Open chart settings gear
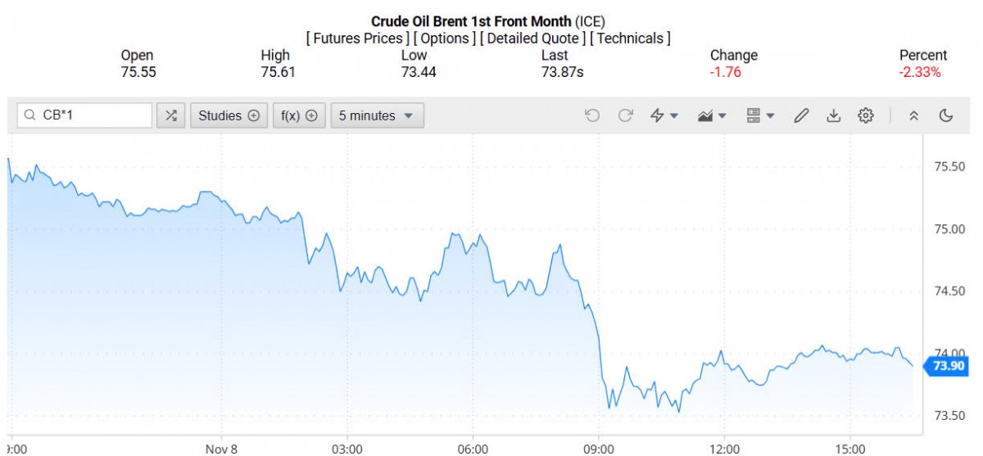The image size is (983, 456). [x=865, y=115]
